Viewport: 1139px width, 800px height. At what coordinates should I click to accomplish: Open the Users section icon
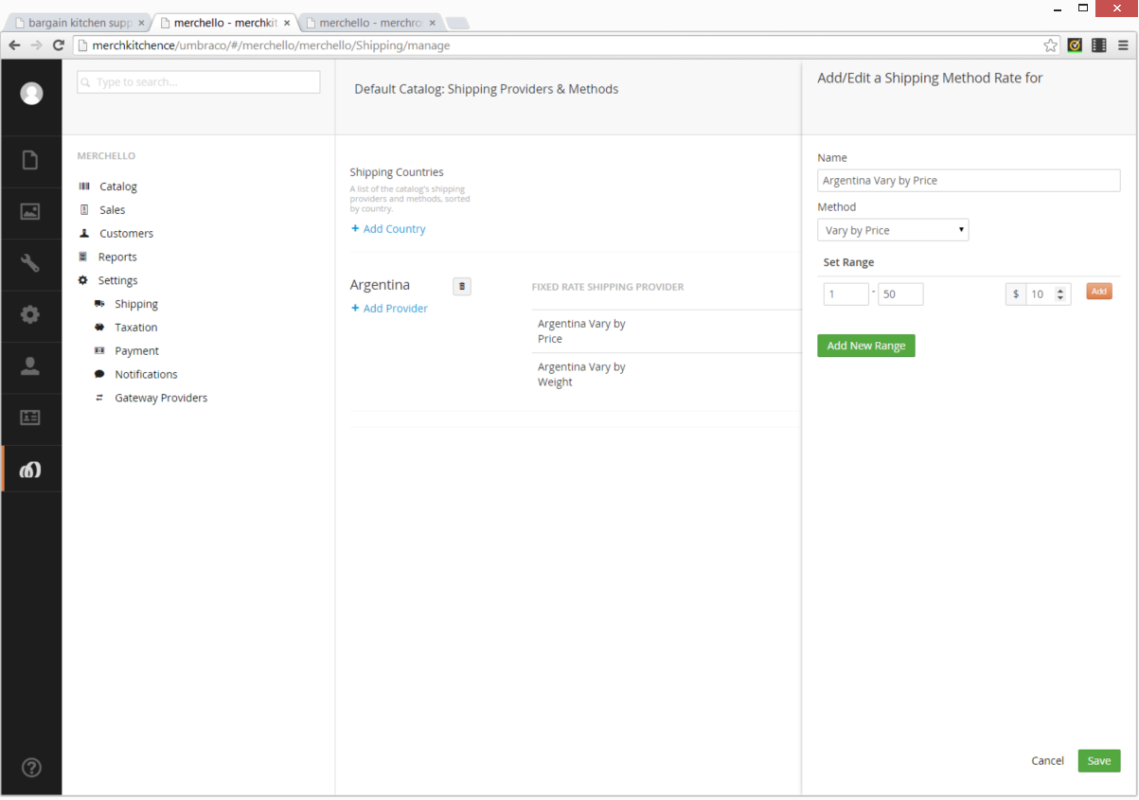point(30,365)
